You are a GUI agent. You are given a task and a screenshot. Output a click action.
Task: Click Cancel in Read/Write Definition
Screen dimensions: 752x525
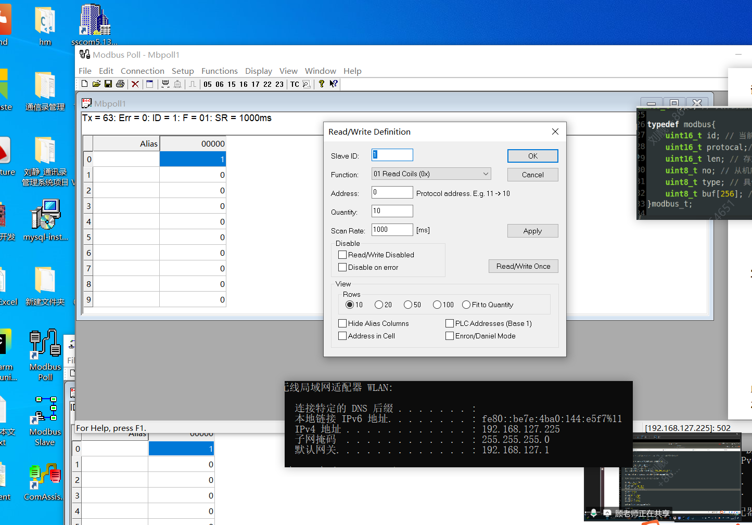tap(533, 175)
